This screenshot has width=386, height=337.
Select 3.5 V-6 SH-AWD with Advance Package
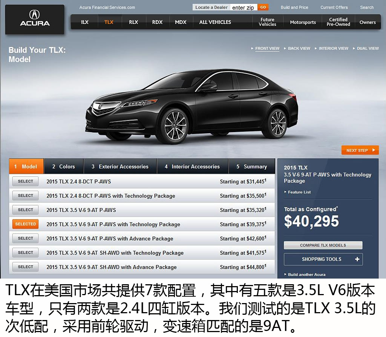25,267
